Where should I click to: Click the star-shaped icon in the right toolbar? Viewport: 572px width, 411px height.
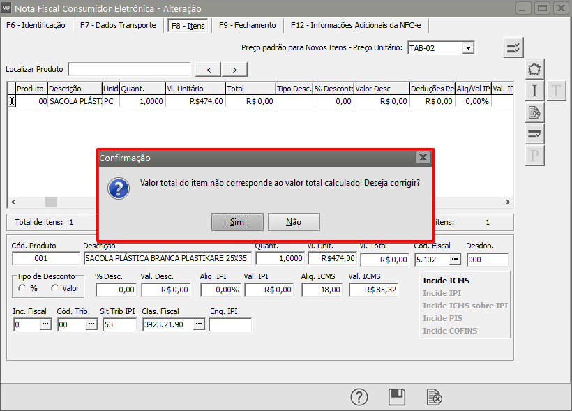pos(534,69)
